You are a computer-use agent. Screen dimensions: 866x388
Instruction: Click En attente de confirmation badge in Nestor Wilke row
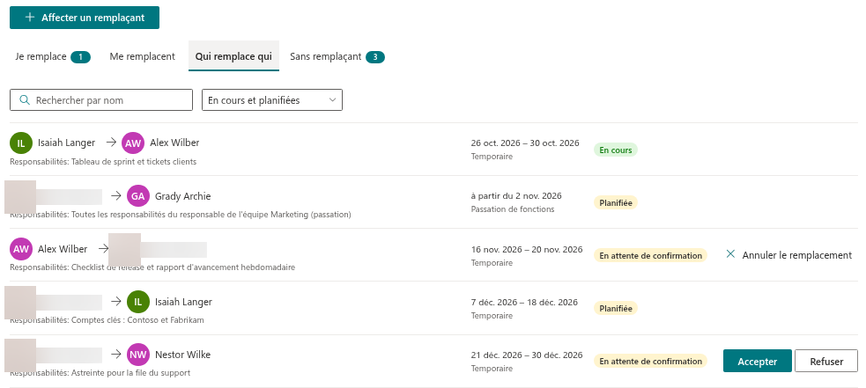click(x=651, y=361)
